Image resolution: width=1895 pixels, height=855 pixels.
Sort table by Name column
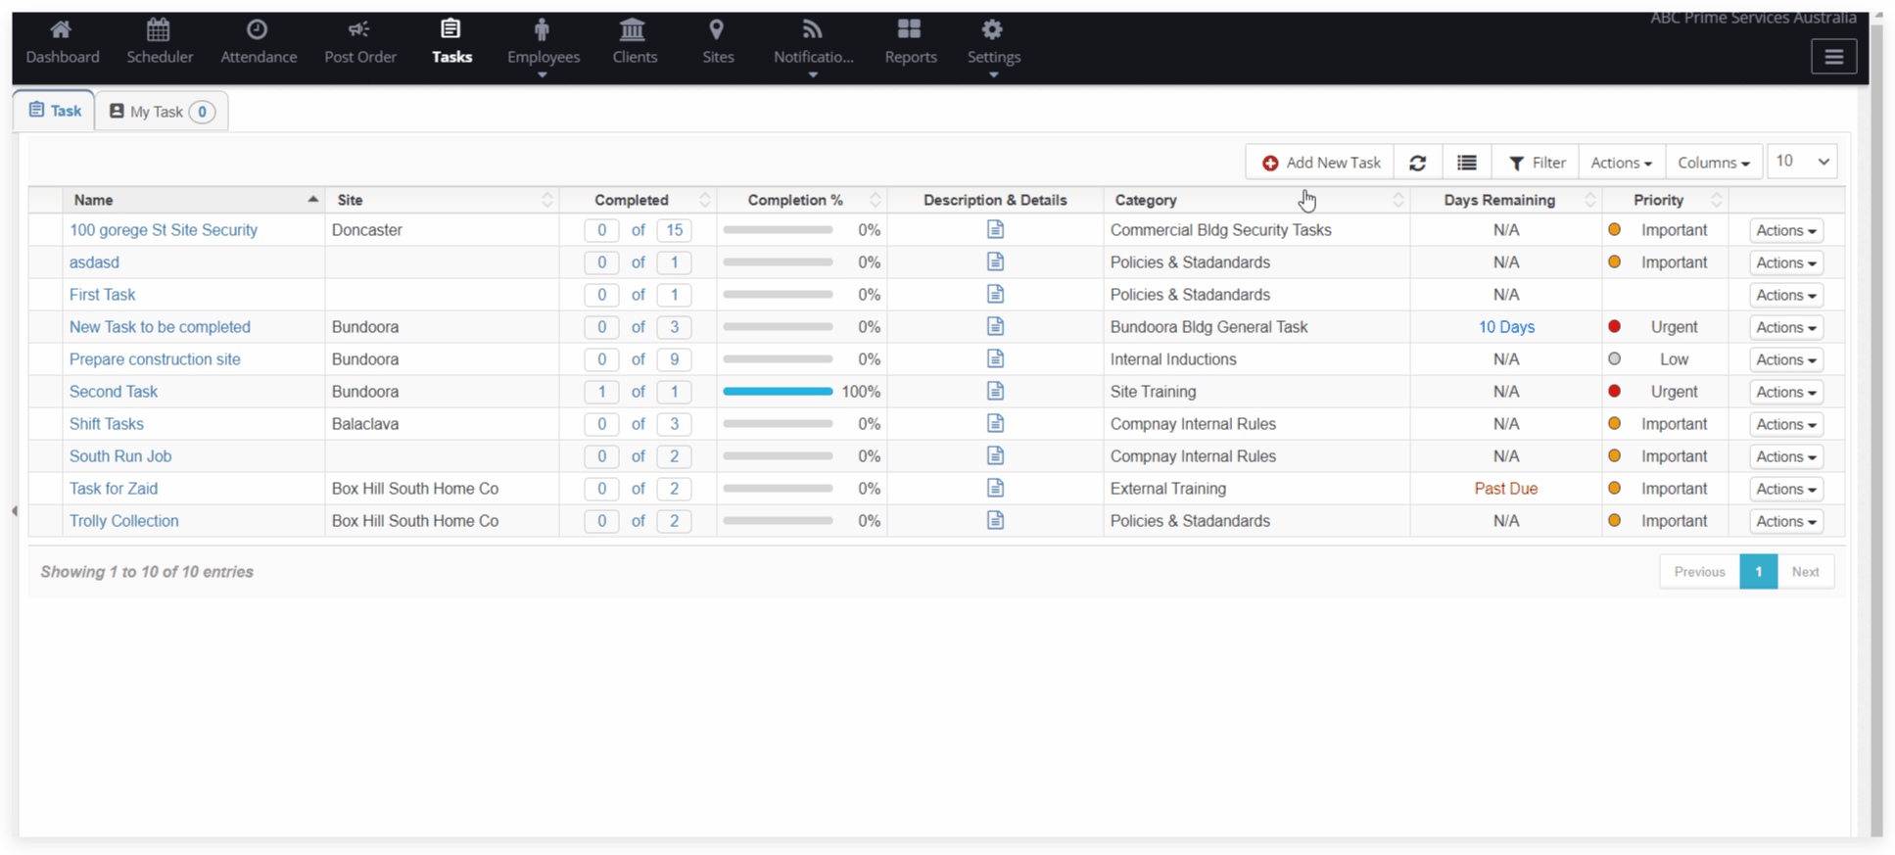tap(194, 200)
